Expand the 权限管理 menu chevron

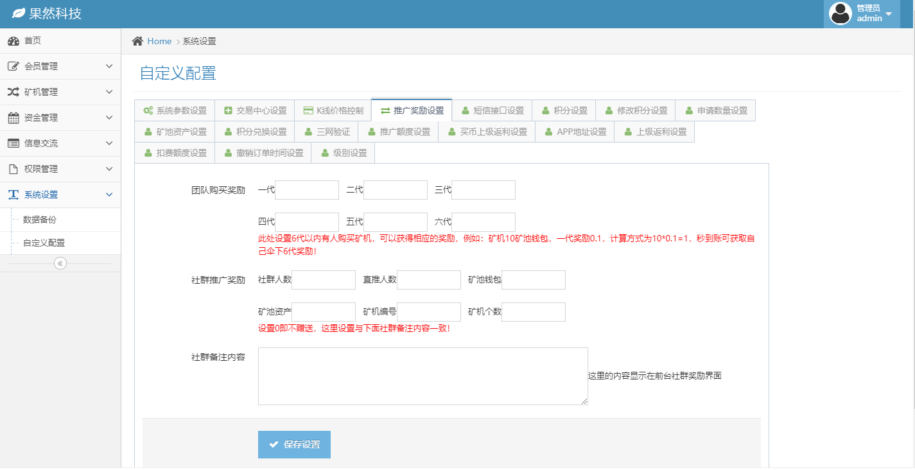pos(109,170)
